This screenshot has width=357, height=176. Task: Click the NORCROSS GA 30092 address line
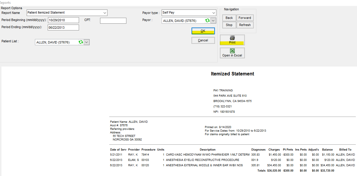coord(127,140)
